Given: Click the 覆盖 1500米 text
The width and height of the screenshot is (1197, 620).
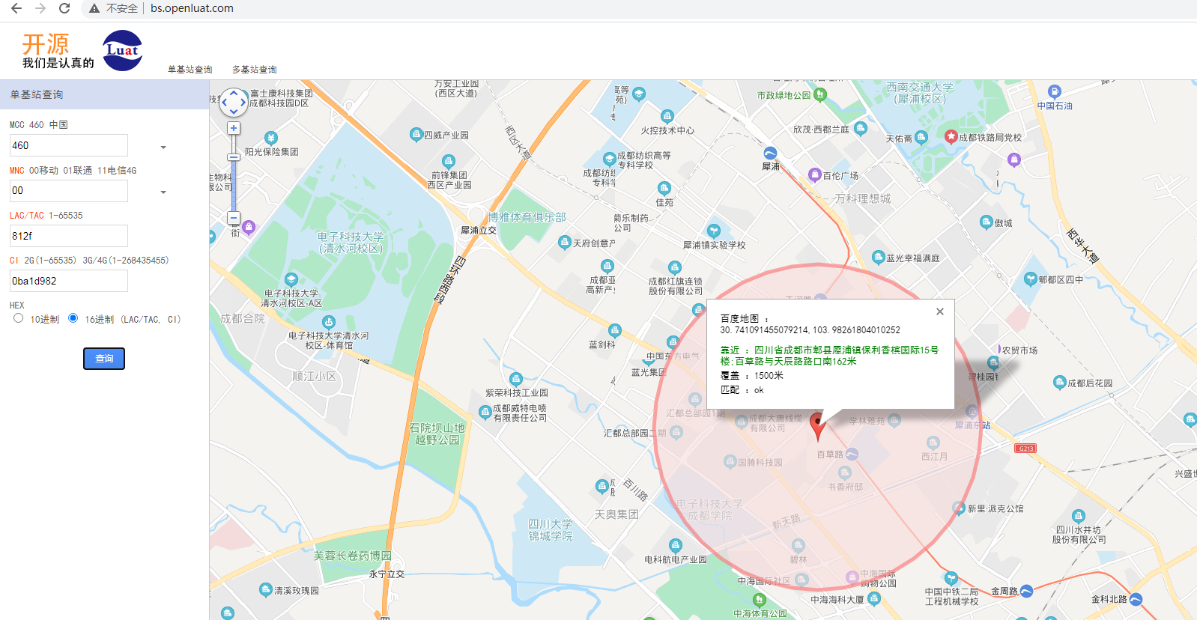Looking at the screenshot, I should (x=751, y=376).
